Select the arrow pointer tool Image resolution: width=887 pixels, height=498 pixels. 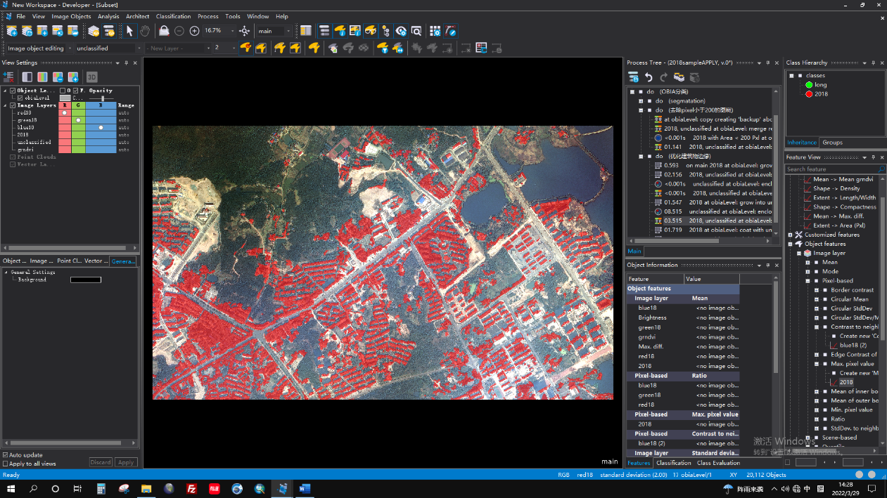point(129,31)
